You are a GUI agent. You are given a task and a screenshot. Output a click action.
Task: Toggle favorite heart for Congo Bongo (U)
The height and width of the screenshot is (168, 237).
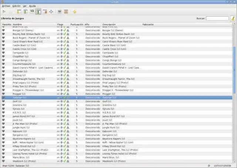(x=3, y=60)
